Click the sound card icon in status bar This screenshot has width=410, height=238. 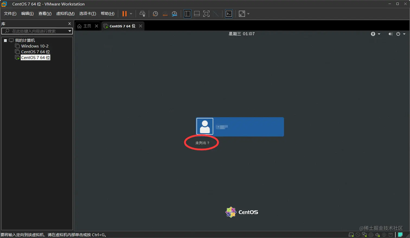click(377, 235)
